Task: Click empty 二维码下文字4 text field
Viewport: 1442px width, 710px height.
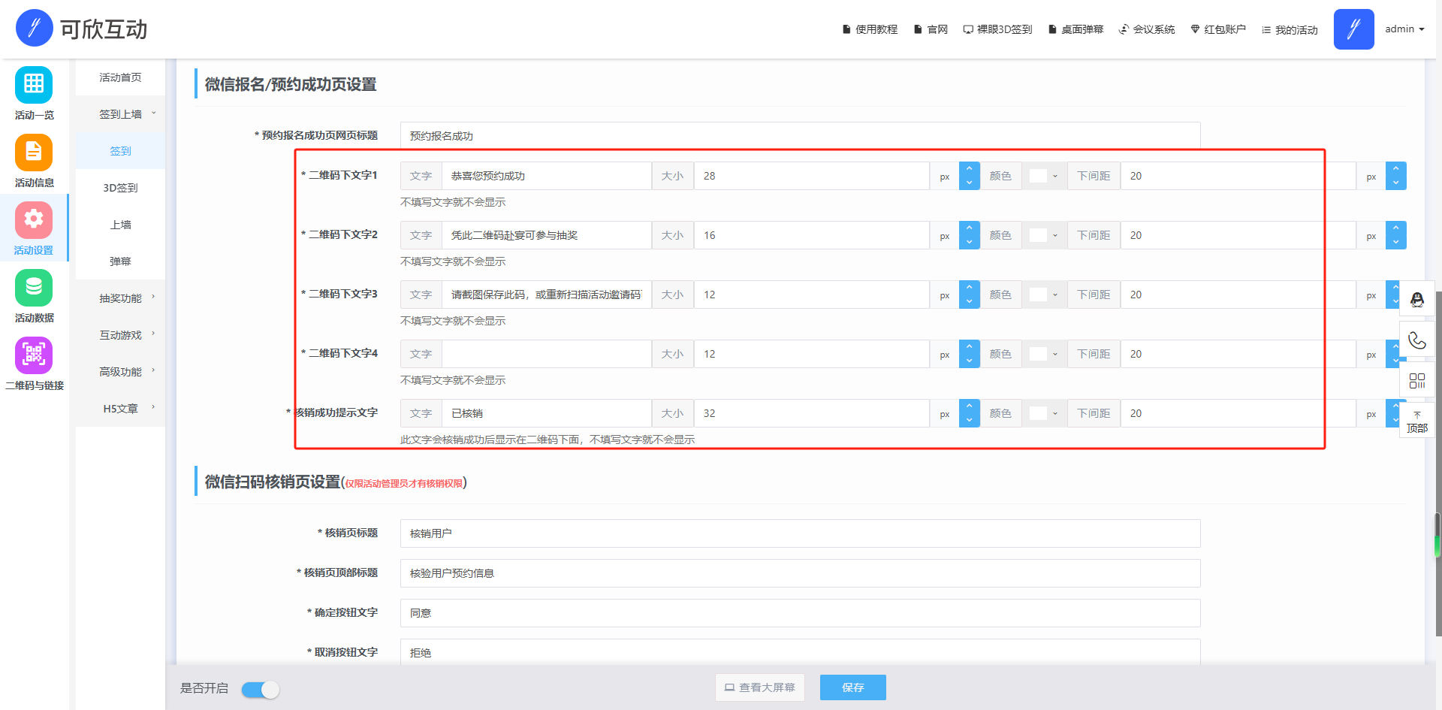Action: (x=547, y=354)
